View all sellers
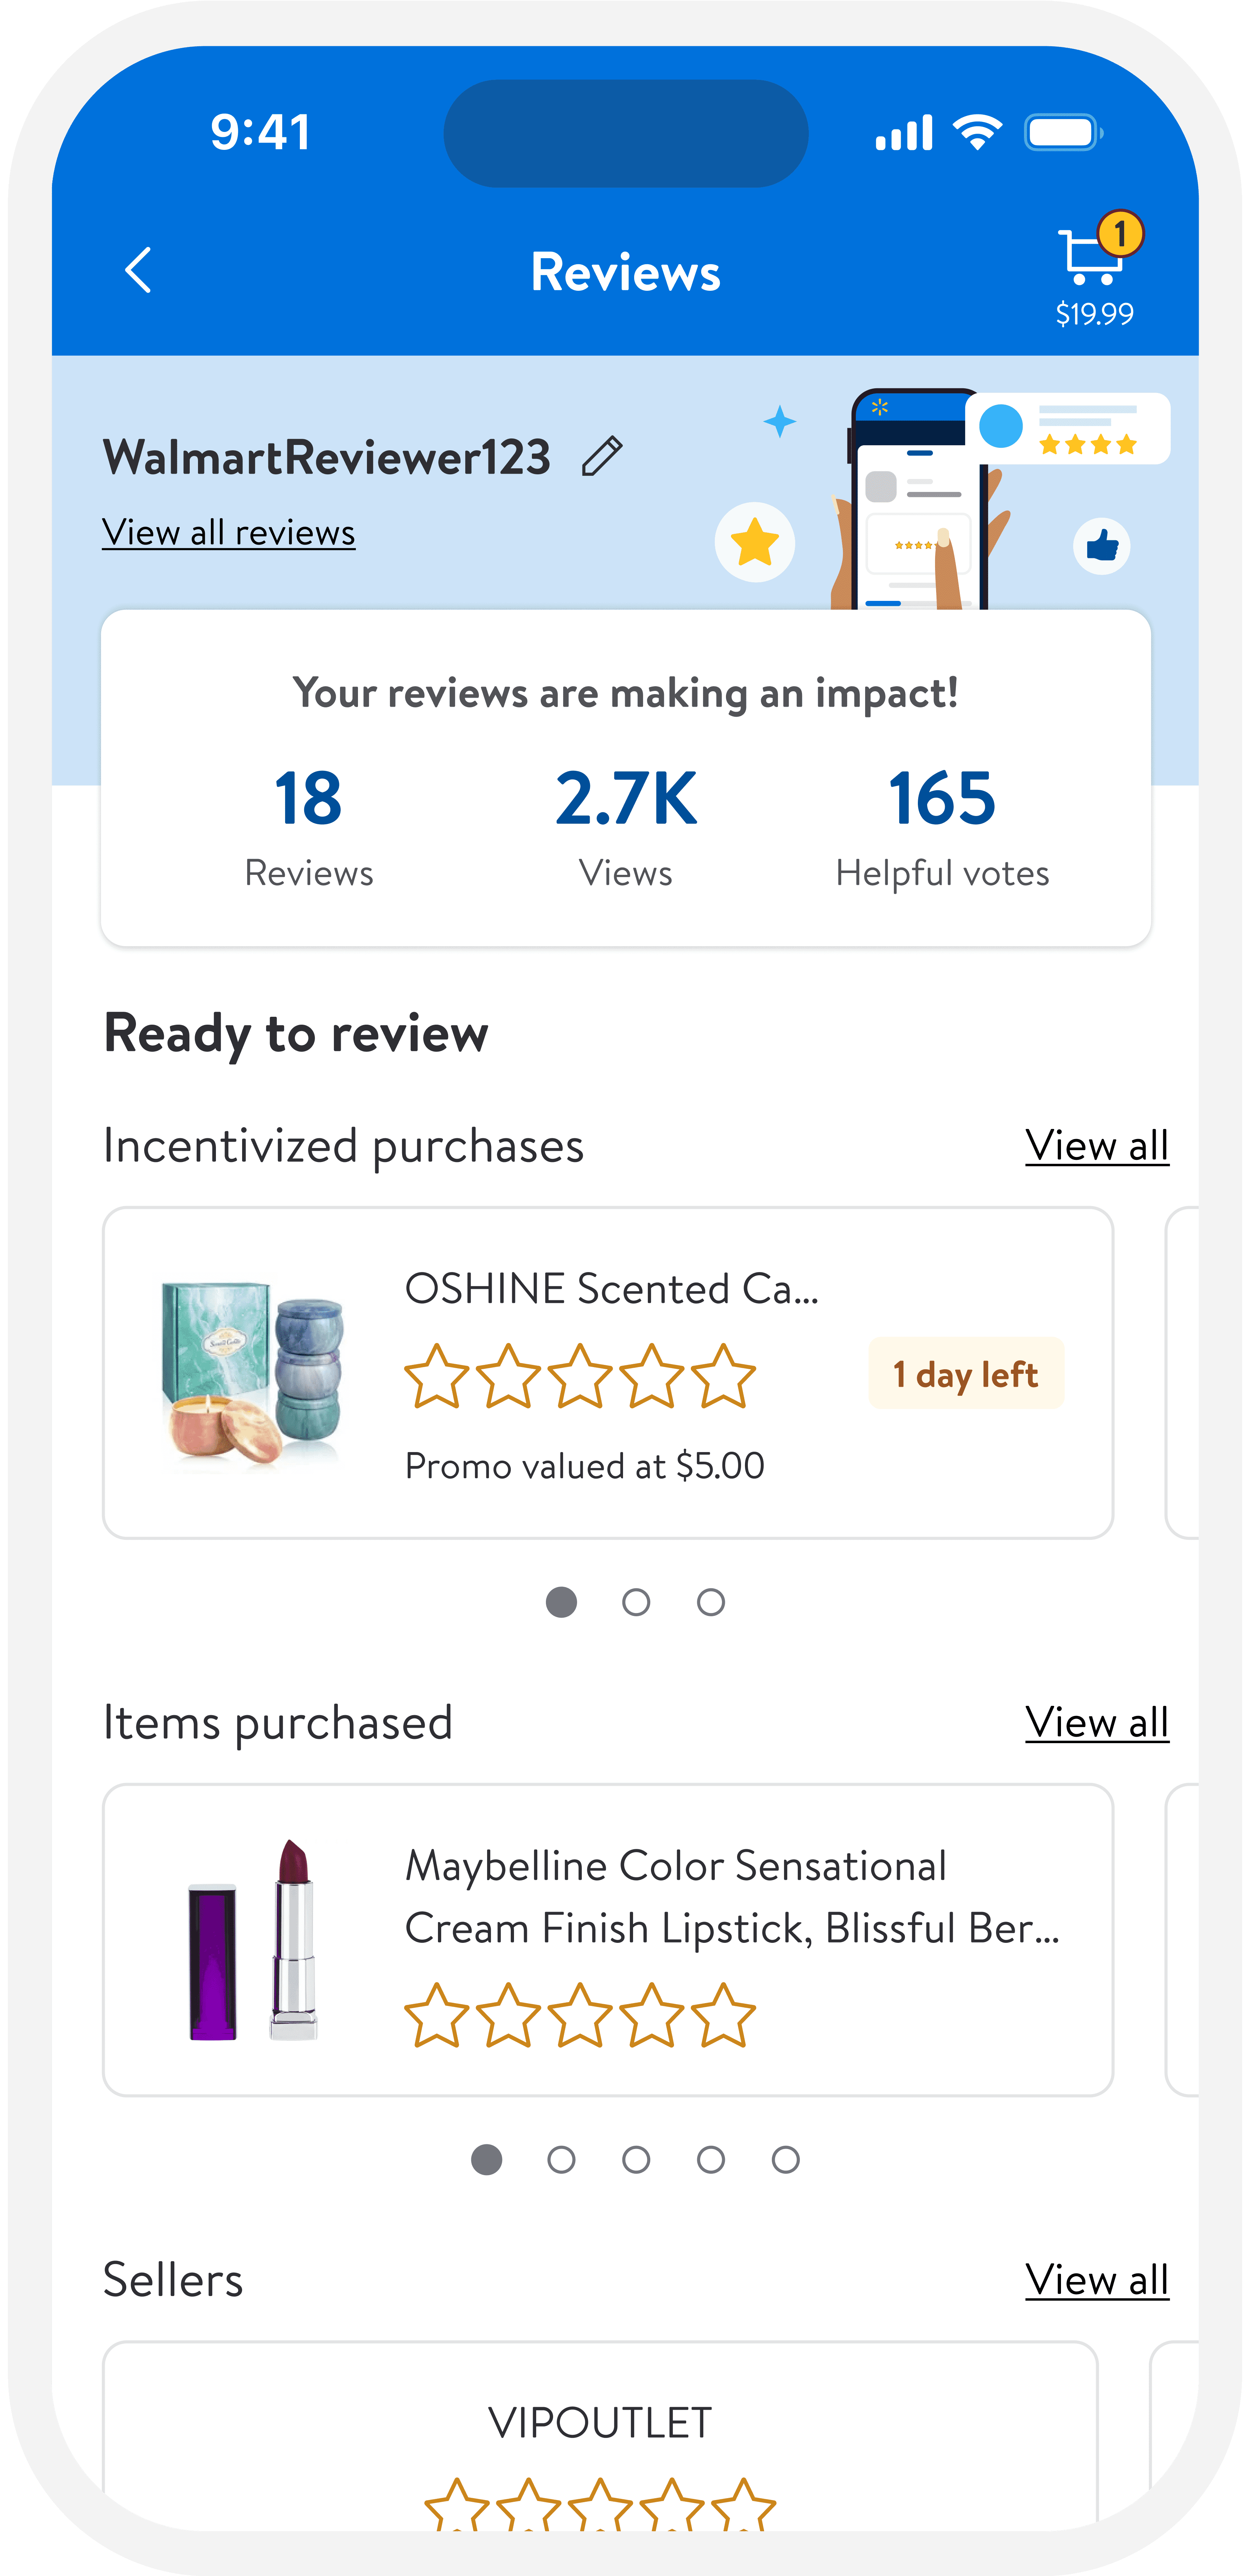 [x=1097, y=2281]
